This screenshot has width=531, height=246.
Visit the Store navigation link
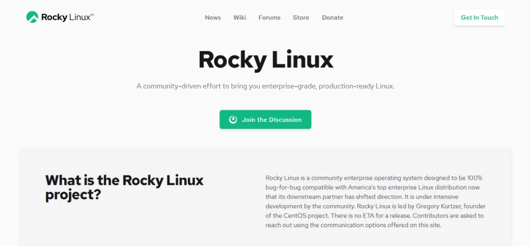pyautogui.click(x=301, y=18)
